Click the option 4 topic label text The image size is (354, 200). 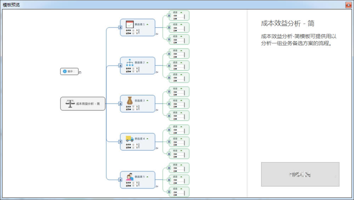[x=139, y=139]
